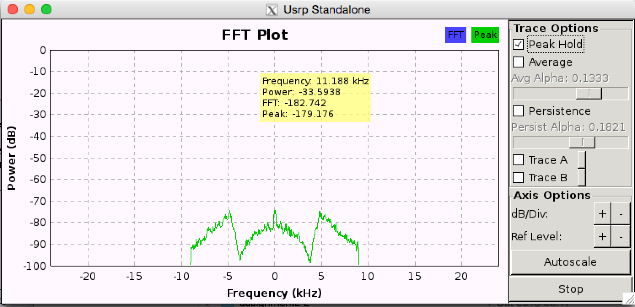Decrease dB/Div with the minus button
The width and height of the screenshot is (635, 307).
[621, 214]
